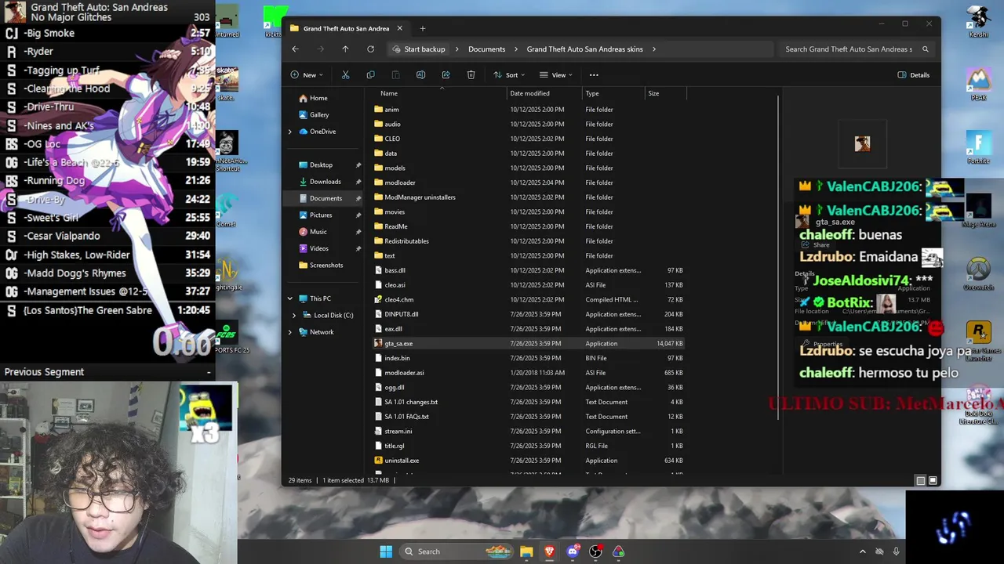Open the Windows Start menu
Image resolution: width=1004 pixels, height=564 pixels.
coord(386,551)
